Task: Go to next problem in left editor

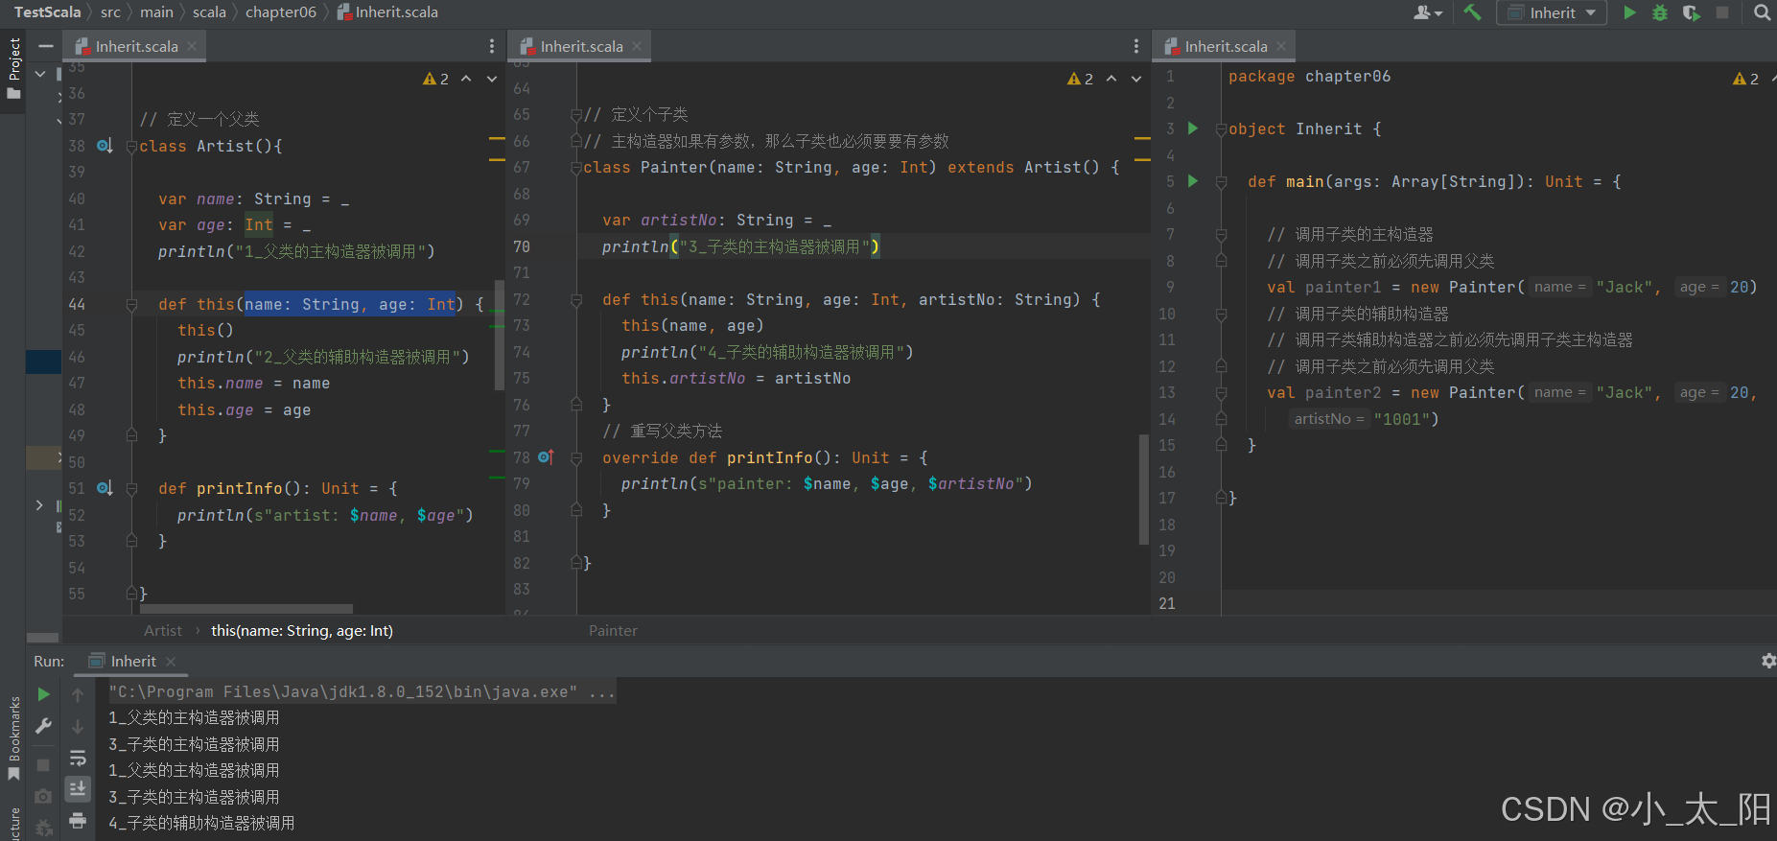Action: coord(492,79)
